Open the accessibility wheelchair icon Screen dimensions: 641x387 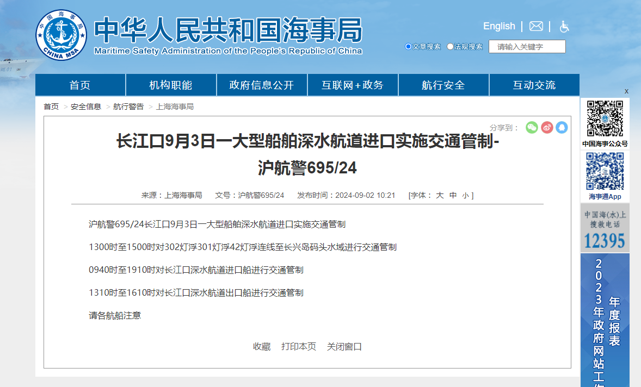(564, 27)
